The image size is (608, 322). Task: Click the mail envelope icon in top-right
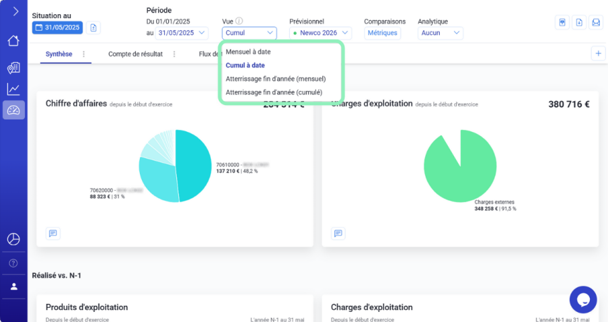pyautogui.click(x=596, y=22)
